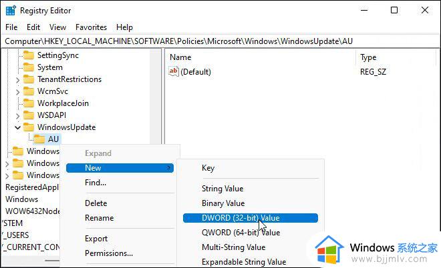441x268 pixels.
Task: Click the WcmSvc folder icon
Action: (x=29, y=91)
